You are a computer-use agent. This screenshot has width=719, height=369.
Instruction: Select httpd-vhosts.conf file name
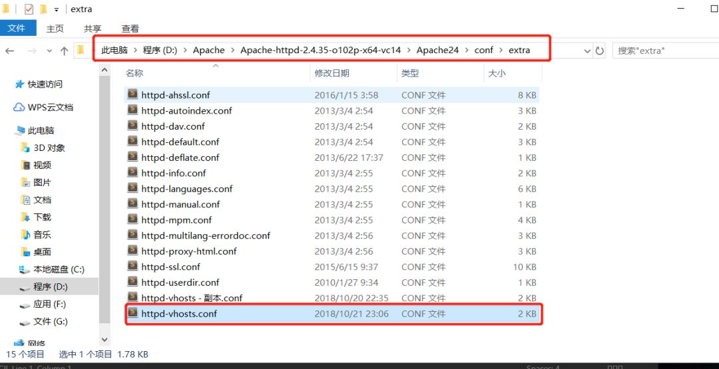[x=179, y=314]
